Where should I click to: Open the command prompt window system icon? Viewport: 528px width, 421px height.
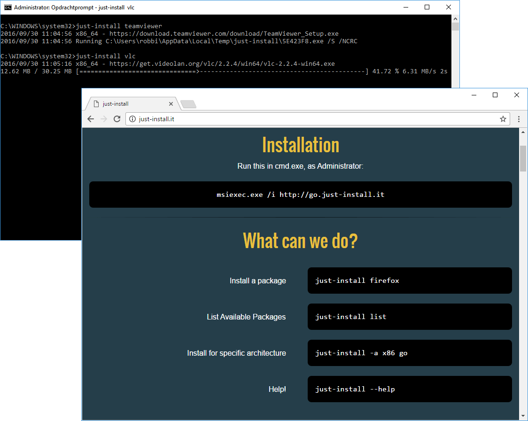pyautogui.click(x=8, y=7)
